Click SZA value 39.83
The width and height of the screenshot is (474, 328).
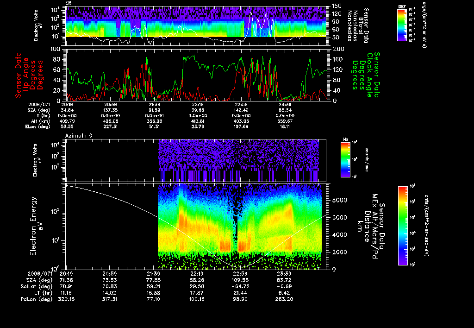(x=198, y=110)
